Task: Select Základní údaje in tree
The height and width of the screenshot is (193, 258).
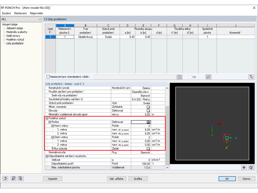Action: tap(15, 28)
